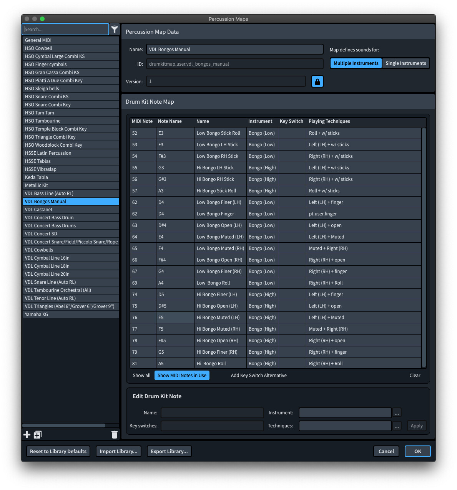Sort by MIDI Note column header
Image resolution: width=457 pixels, height=490 pixels.
pyautogui.click(x=142, y=121)
